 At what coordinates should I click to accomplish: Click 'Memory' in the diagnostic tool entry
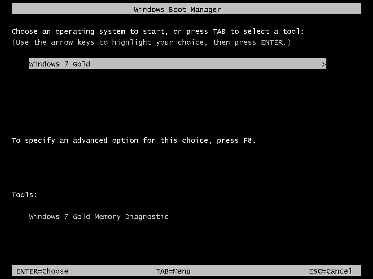pyautogui.click(x=107, y=217)
